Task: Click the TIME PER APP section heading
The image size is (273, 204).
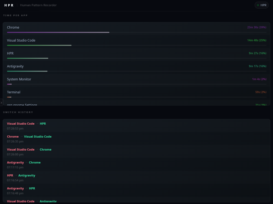Action: pos(15,15)
